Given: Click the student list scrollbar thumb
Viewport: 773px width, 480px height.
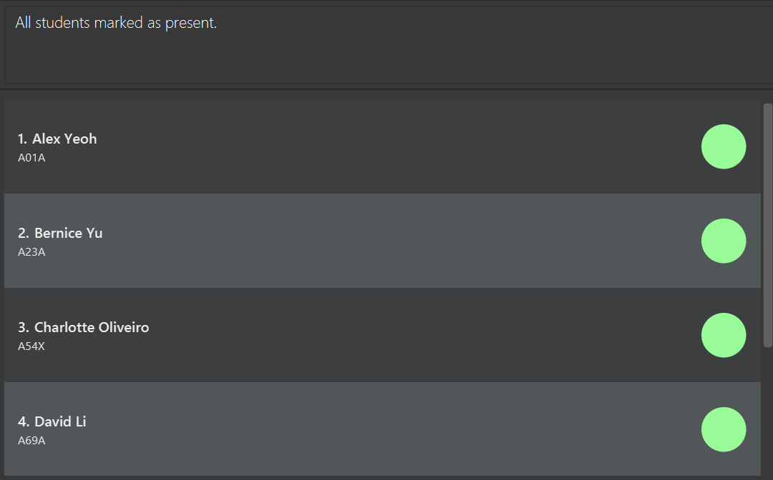Looking at the screenshot, I should (767, 225).
